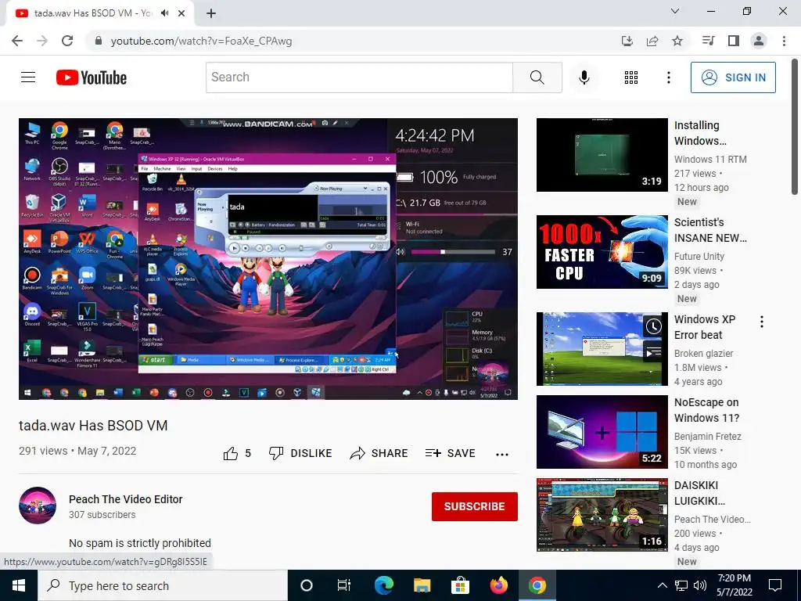Click into the YouTube search field

tap(359, 77)
